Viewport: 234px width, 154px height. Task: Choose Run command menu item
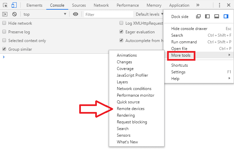[x=199, y=42]
